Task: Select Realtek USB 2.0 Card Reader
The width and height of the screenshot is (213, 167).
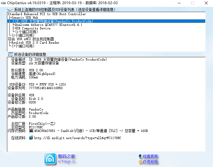Action: click(x=35, y=42)
